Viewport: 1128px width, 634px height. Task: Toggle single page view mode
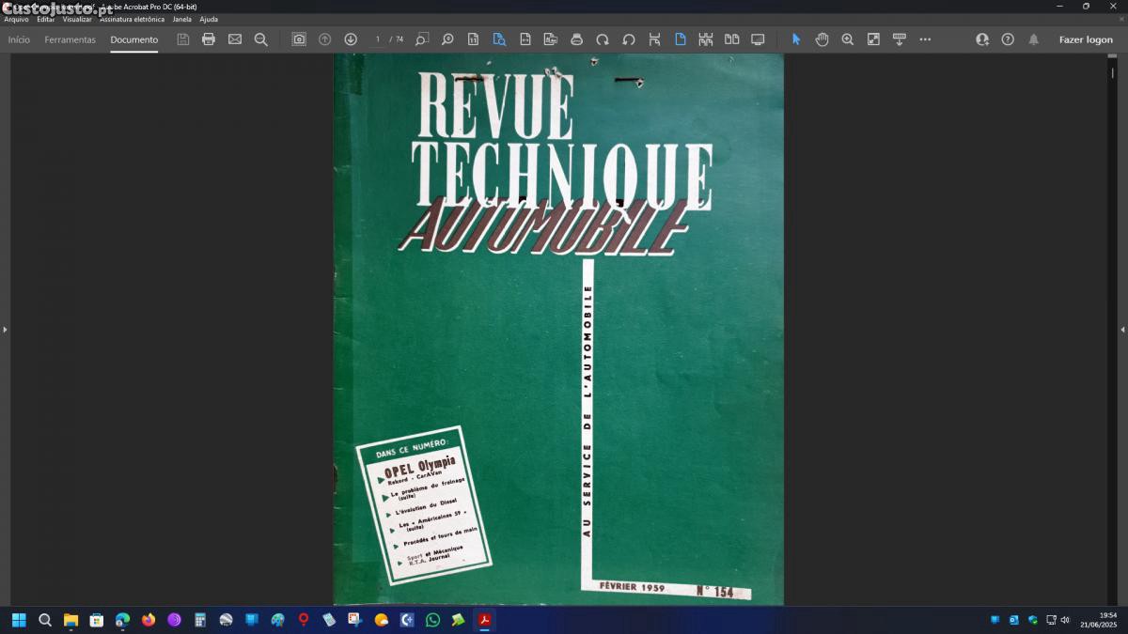click(x=680, y=39)
